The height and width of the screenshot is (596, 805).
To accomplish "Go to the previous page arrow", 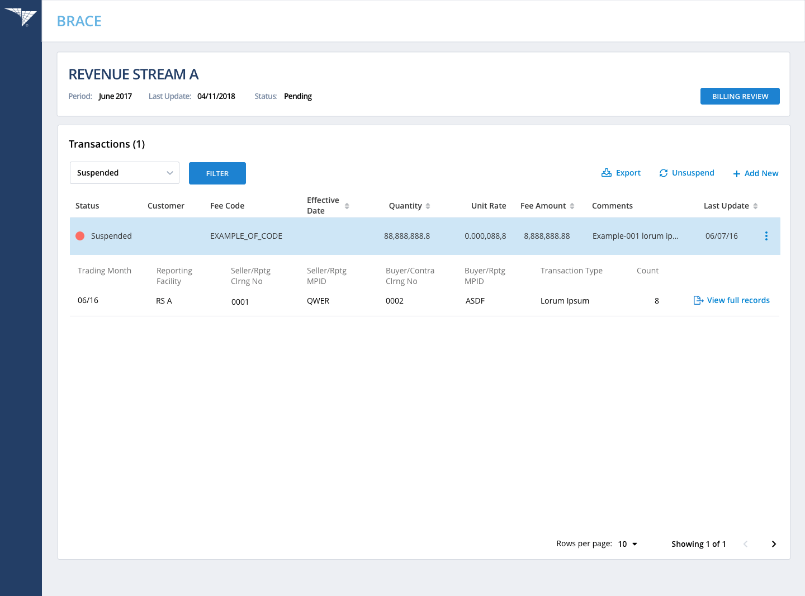I will [745, 544].
